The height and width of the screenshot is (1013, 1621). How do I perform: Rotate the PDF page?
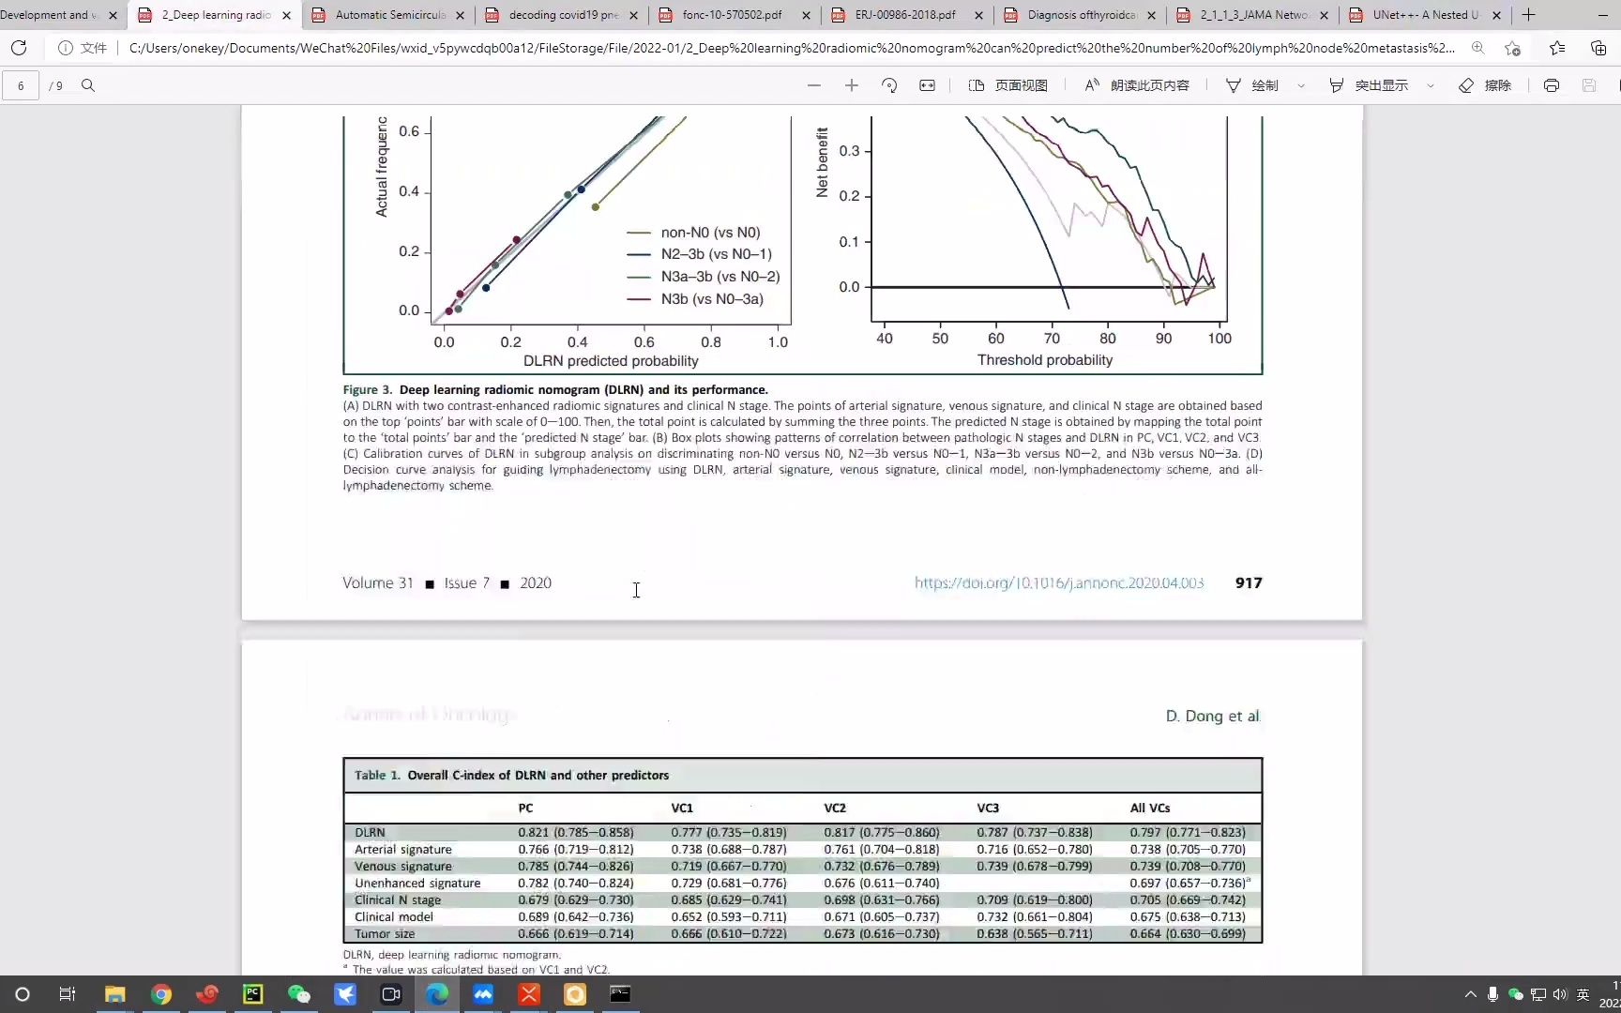889,85
